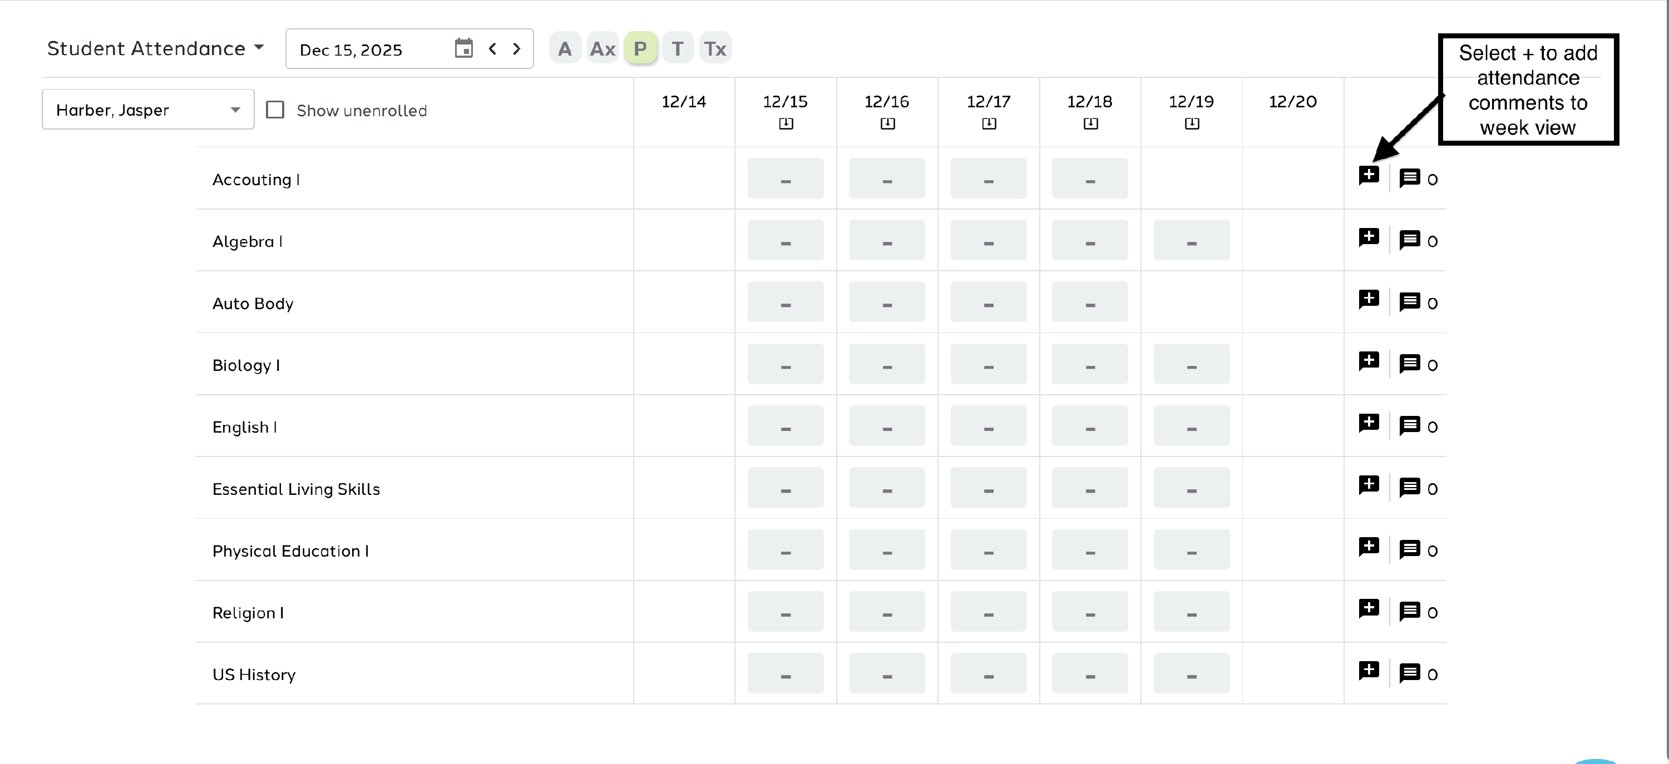The image size is (1669, 764).
Task: Go to next week arrow
Action: point(516,48)
